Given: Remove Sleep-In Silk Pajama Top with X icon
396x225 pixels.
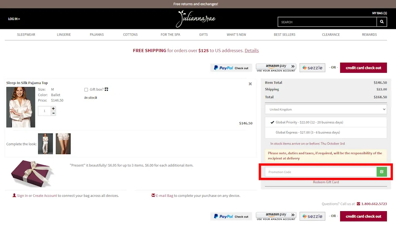Looking at the screenshot, I should point(250,84).
